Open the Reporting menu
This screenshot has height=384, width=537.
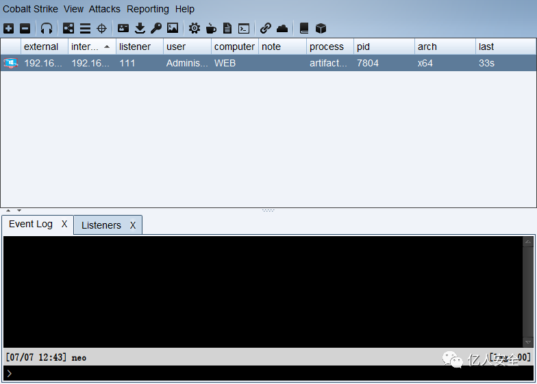pyautogui.click(x=148, y=10)
